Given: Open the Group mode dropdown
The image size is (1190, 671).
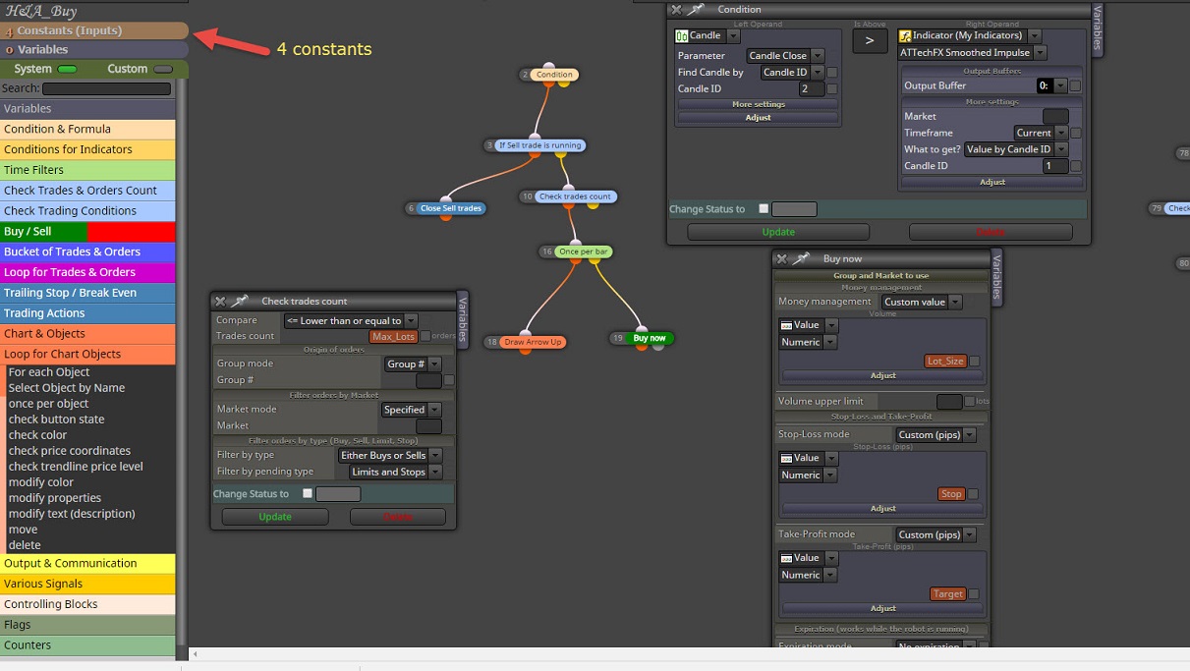Looking at the screenshot, I should coord(412,363).
